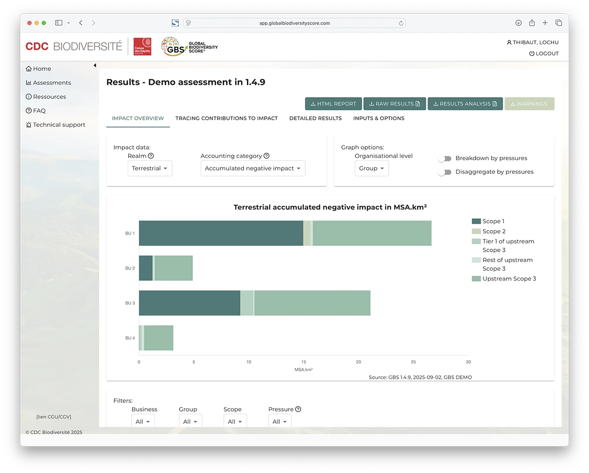Viewport: 589px width, 473px height.
Task: Open the Detailed Results tab
Action: coord(315,118)
